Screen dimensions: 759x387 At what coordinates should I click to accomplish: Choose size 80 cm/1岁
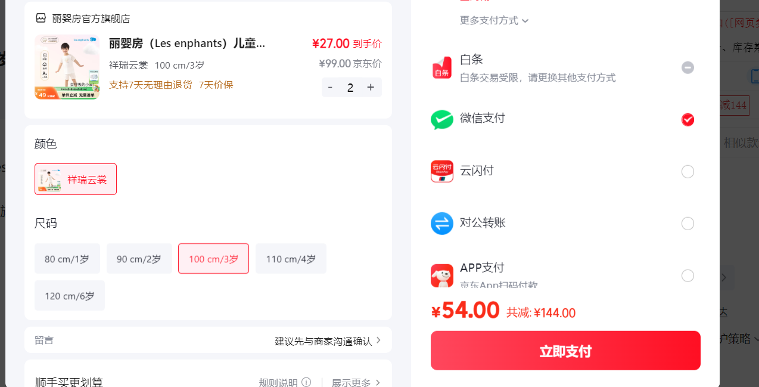67,259
